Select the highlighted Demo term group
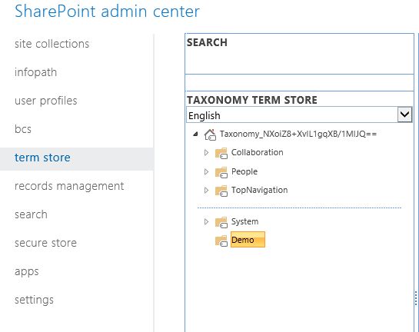The height and width of the screenshot is (332, 419). click(248, 240)
